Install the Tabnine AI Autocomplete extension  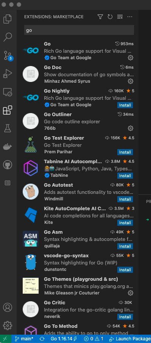pyautogui.click(x=125, y=176)
